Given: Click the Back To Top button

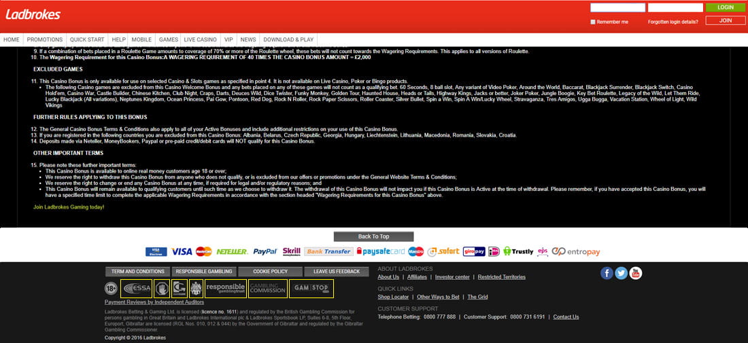Looking at the screenshot, I should (x=373, y=236).
